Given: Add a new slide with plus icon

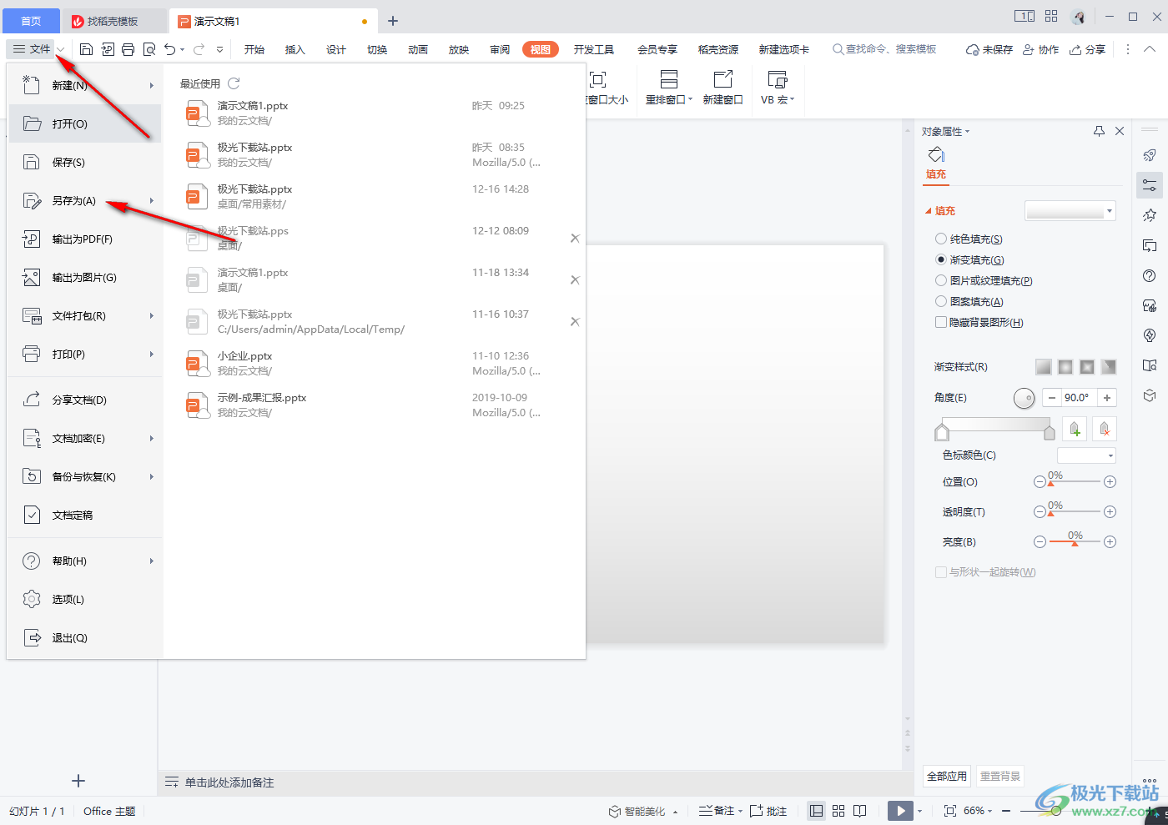Looking at the screenshot, I should tap(78, 781).
